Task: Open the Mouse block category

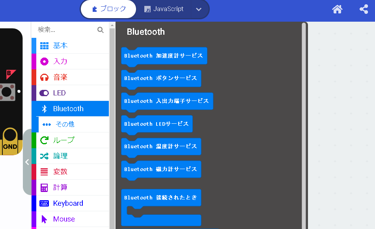Action: pyautogui.click(x=70, y=219)
